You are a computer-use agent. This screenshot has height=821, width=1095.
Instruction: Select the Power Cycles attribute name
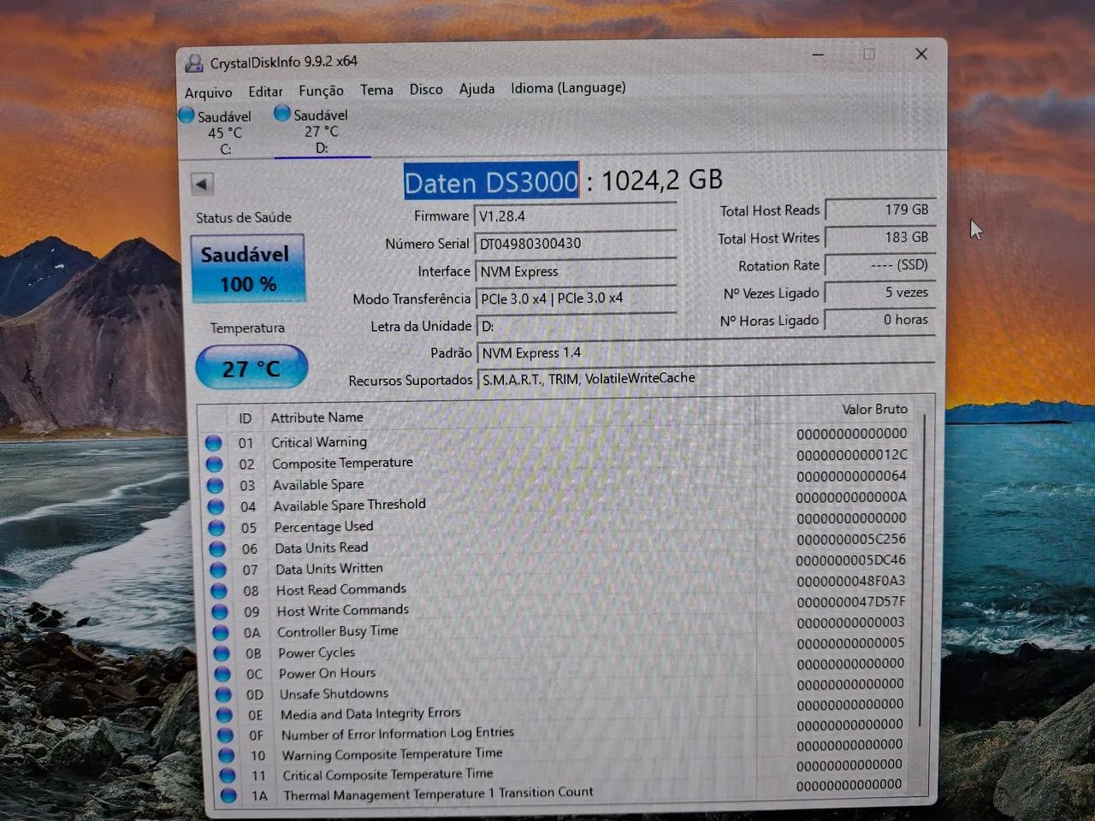click(317, 653)
